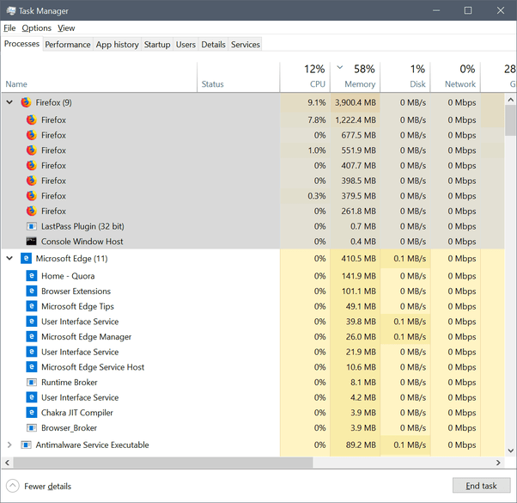Click the vertical scrollbar up arrow
The width and height of the screenshot is (517, 503).
point(510,100)
